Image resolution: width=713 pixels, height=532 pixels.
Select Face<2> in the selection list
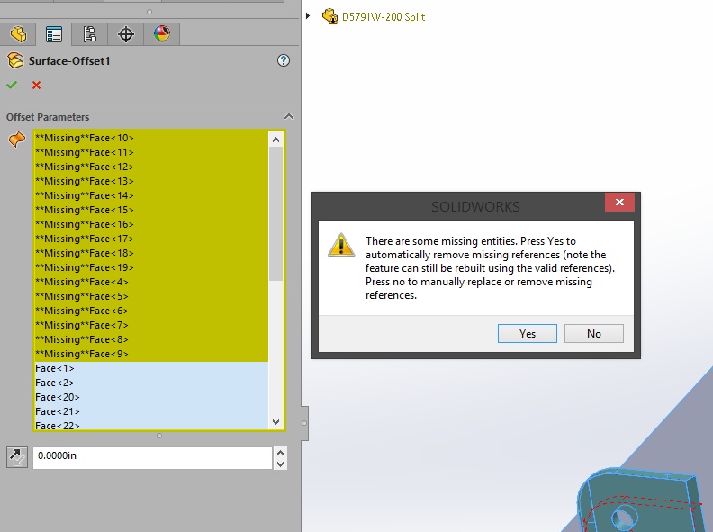click(151, 383)
